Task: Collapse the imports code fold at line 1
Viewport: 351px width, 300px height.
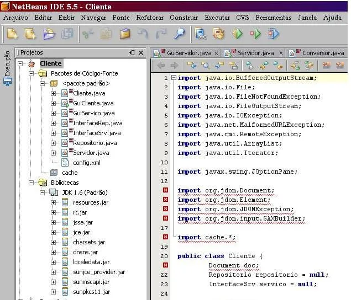Action: pos(172,78)
